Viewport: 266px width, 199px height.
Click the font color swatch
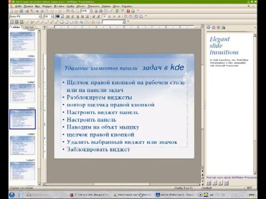(x=58, y=17)
